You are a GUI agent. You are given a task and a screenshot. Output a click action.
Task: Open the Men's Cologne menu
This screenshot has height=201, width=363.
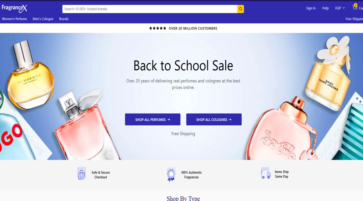pos(43,19)
